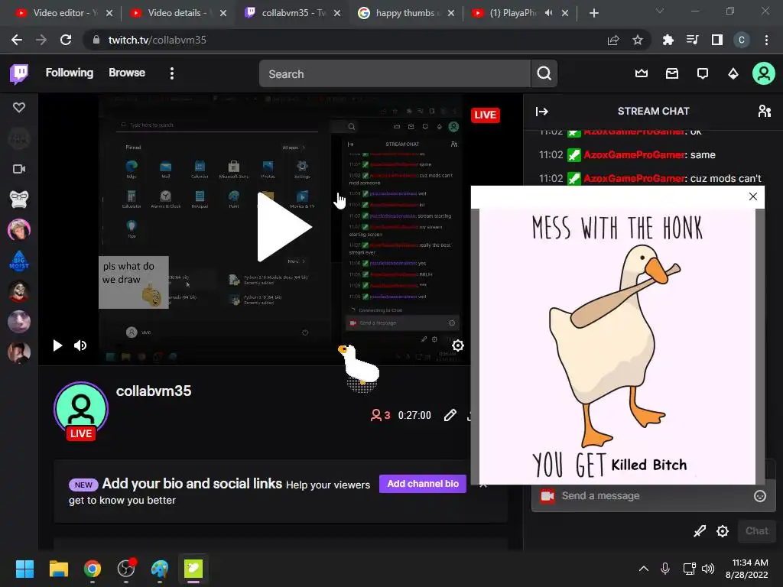Open the Chrome profile C avatar
The height and width of the screenshot is (587, 783).
(x=742, y=40)
